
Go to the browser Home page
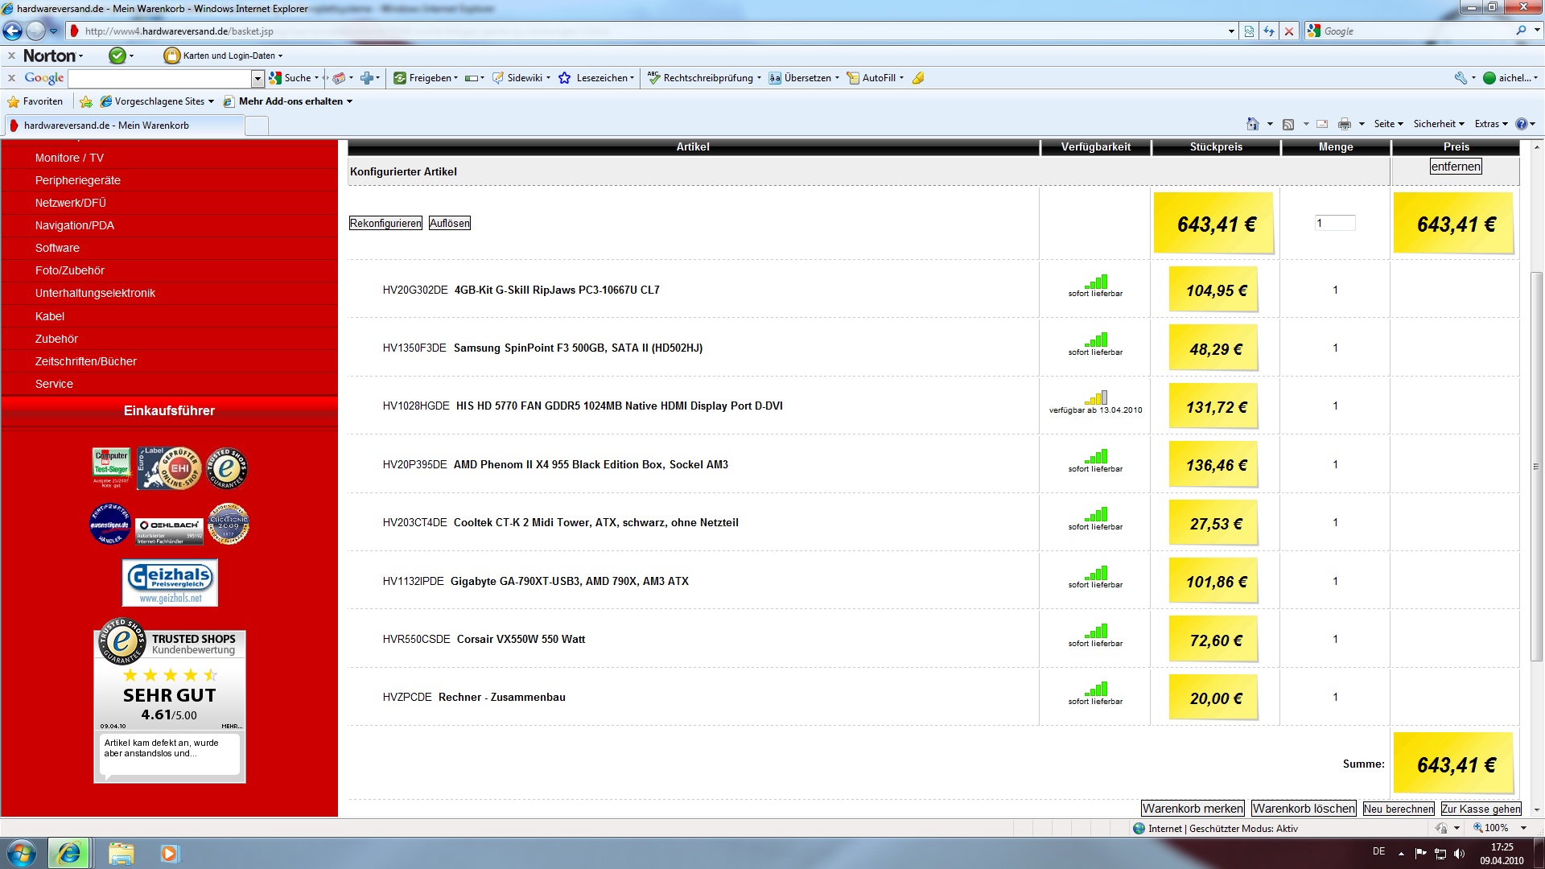pos(1252,124)
